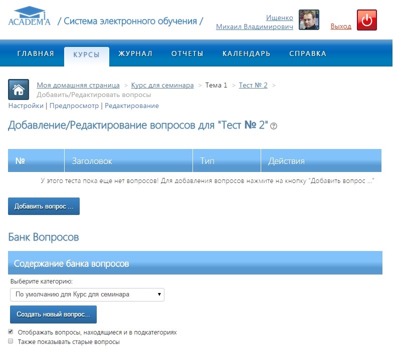Viewport: 399px width, 351px height.
Task: Click the red power logout icon
Action: click(367, 20)
